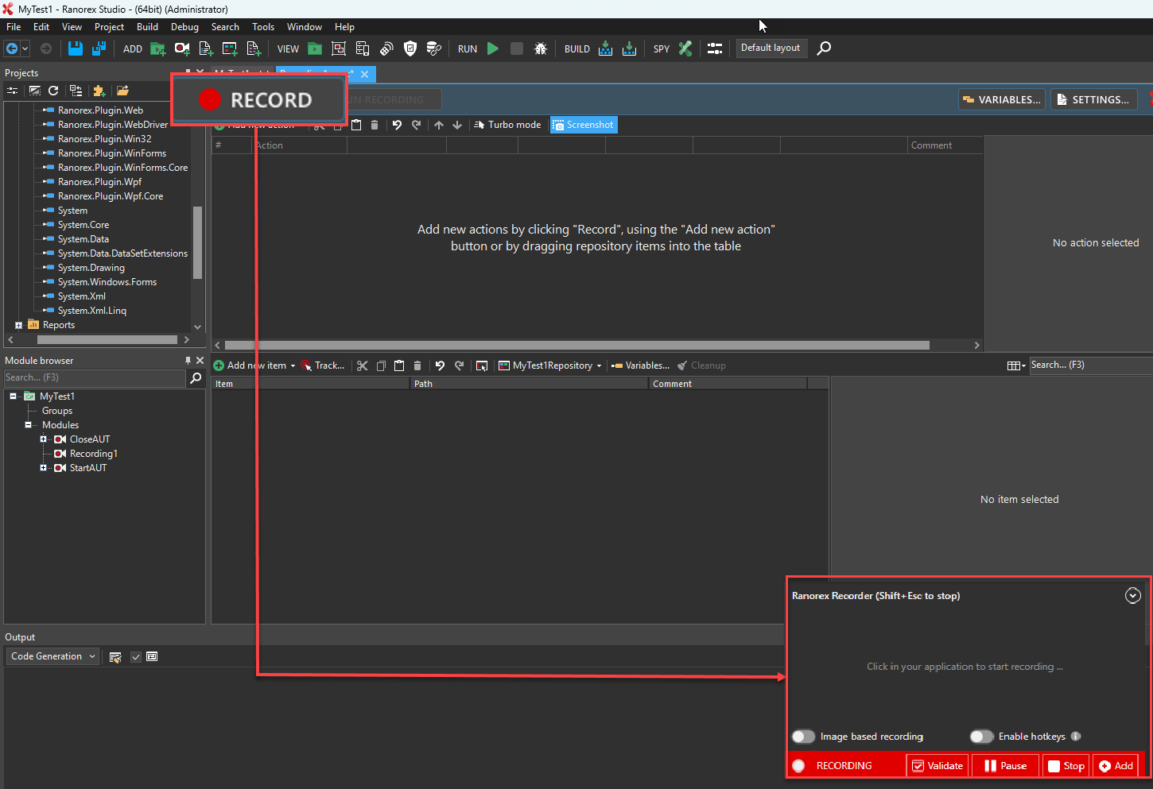Click the green Run play icon
This screenshot has width=1153, height=789.
point(493,48)
